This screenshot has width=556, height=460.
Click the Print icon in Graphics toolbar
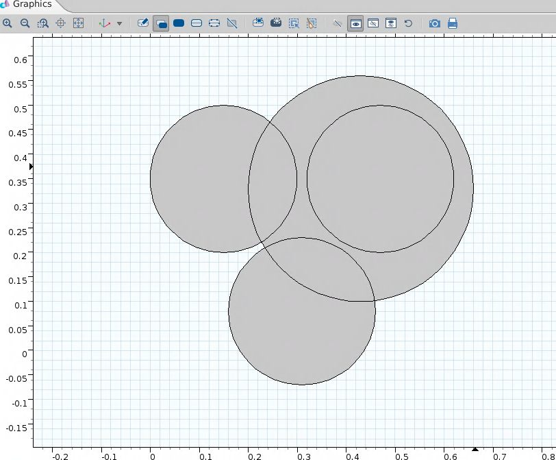(x=453, y=23)
